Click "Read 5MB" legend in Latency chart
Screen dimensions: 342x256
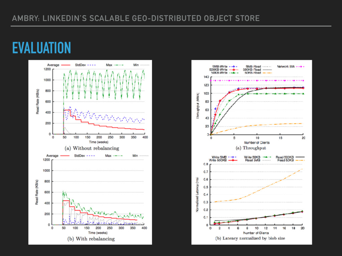[x=252, y=160]
